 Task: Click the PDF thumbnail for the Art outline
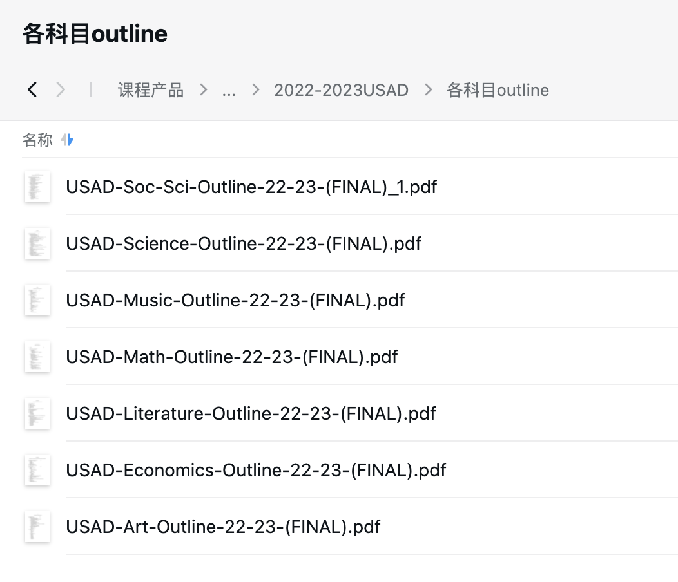click(37, 527)
